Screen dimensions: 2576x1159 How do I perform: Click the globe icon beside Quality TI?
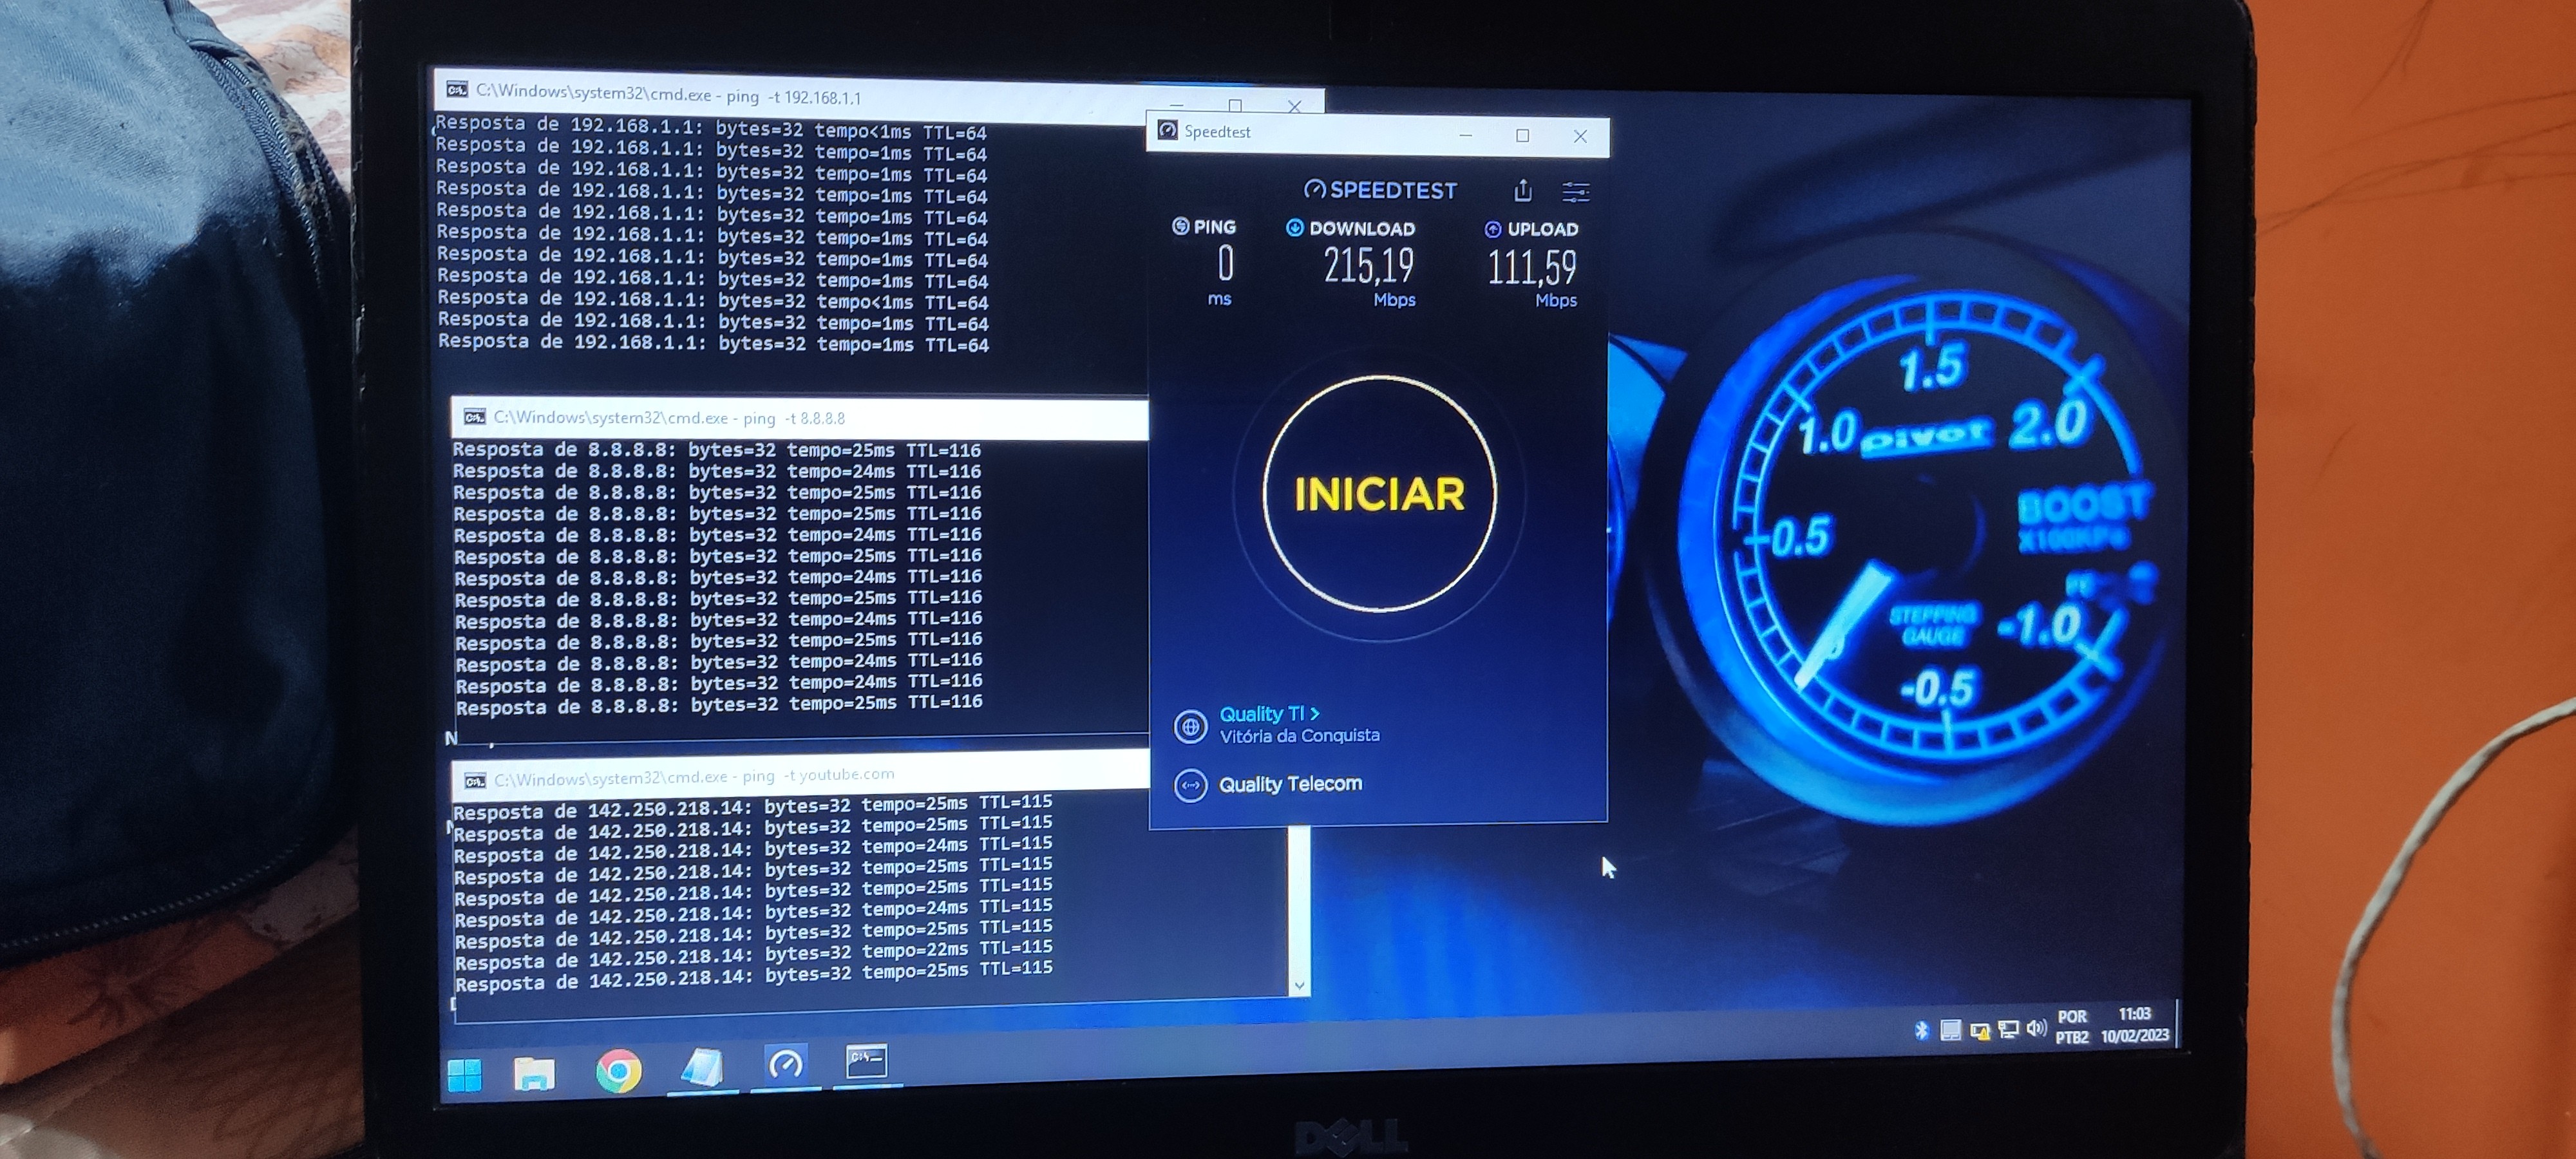(x=1190, y=727)
